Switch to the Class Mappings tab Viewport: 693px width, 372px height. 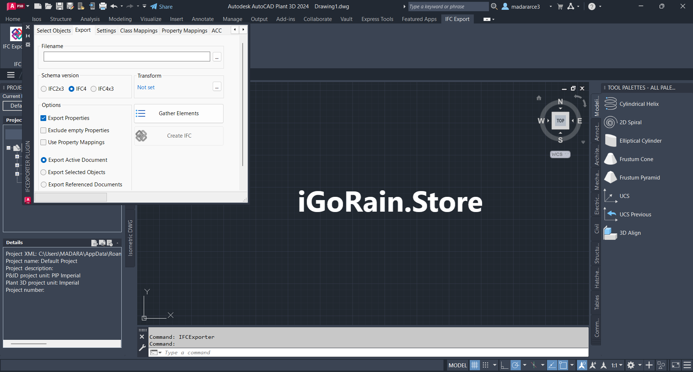click(139, 31)
